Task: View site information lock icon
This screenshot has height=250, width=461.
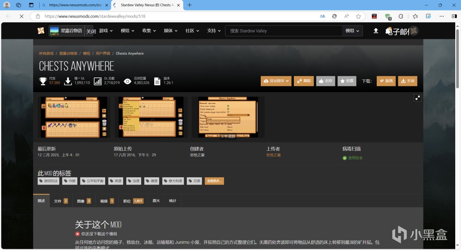Action: point(37,16)
